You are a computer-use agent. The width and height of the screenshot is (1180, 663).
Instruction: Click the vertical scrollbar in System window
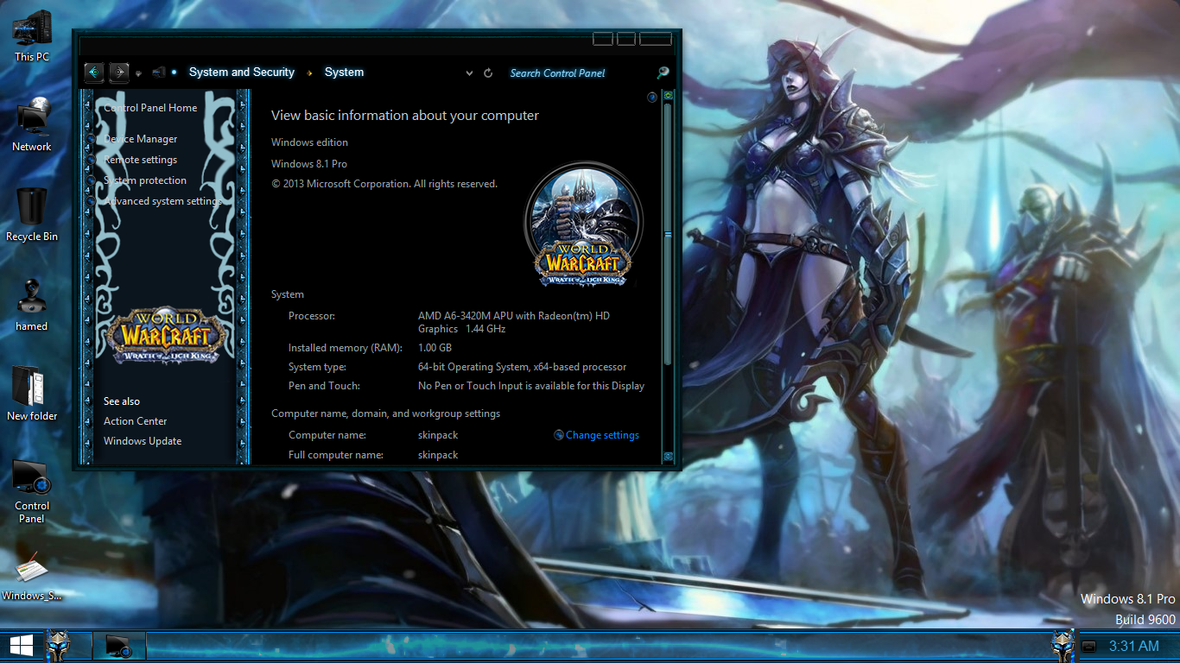point(667,233)
